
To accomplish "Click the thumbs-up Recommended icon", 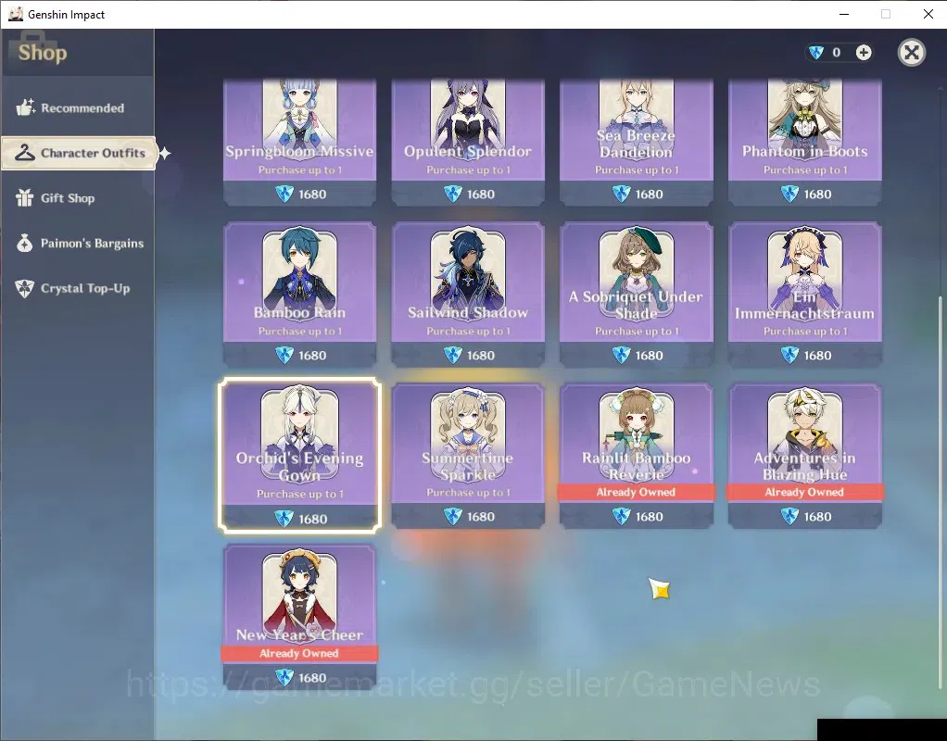I will click(25, 107).
